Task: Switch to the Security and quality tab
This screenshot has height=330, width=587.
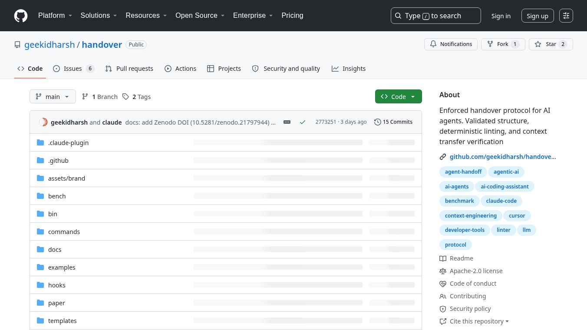Action: (286, 69)
